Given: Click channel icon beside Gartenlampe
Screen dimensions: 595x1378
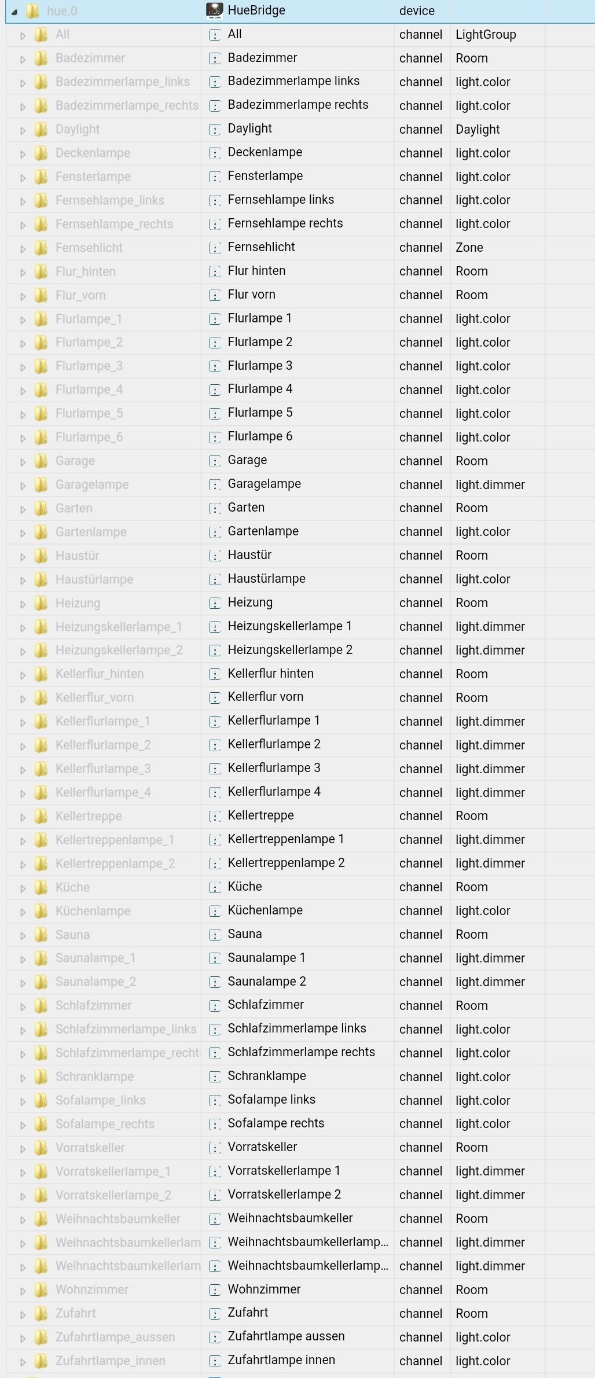Looking at the screenshot, I should coord(215,532).
